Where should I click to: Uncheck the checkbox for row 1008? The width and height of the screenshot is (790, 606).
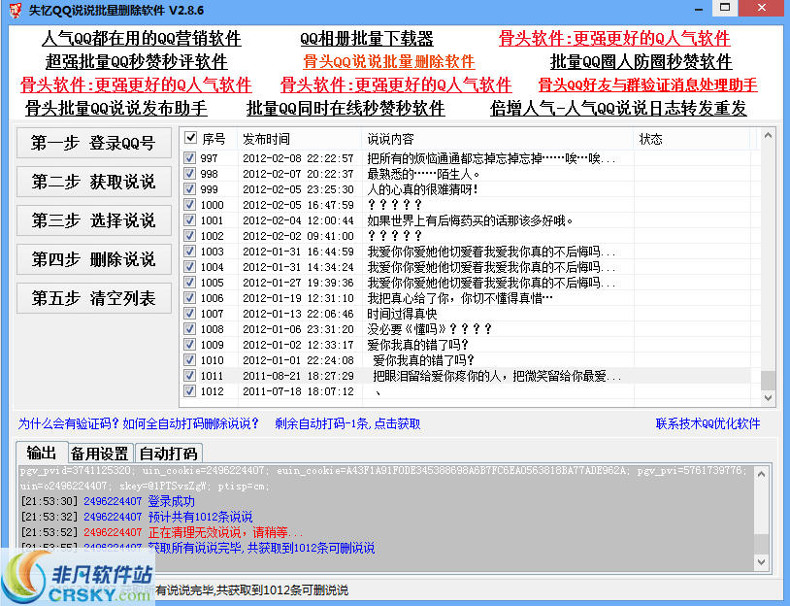(x=189, y=329)
